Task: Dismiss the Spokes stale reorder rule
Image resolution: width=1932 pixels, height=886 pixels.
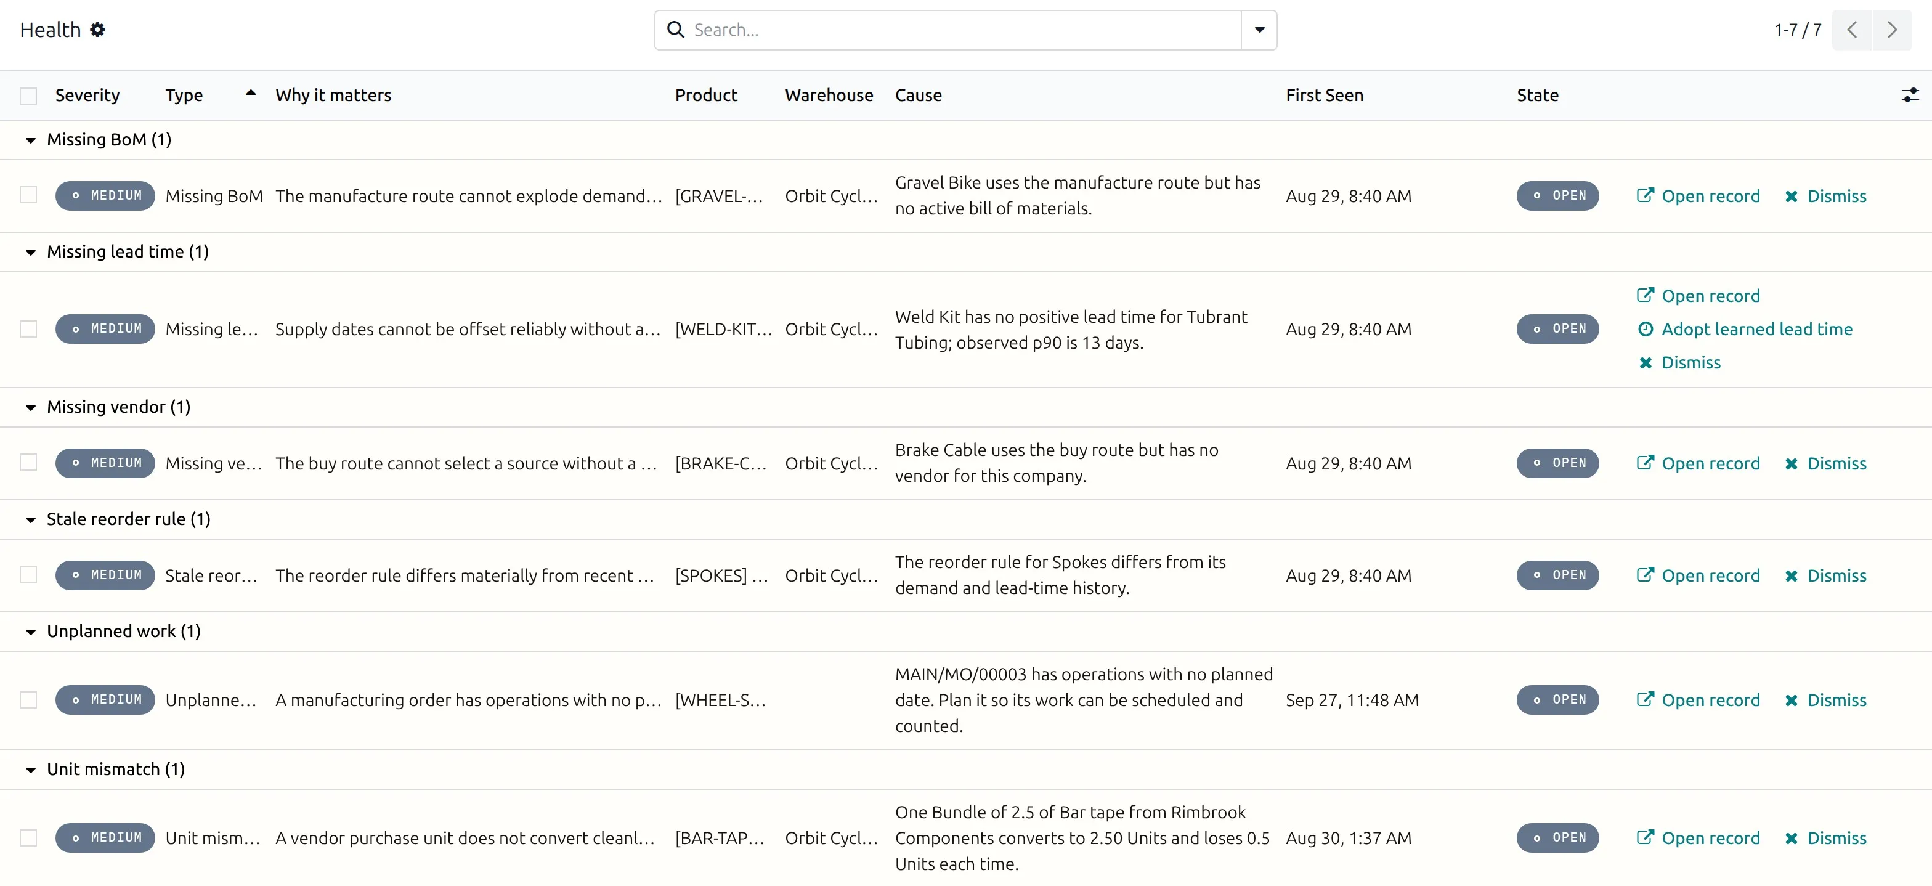Action: coord(1825,575)
